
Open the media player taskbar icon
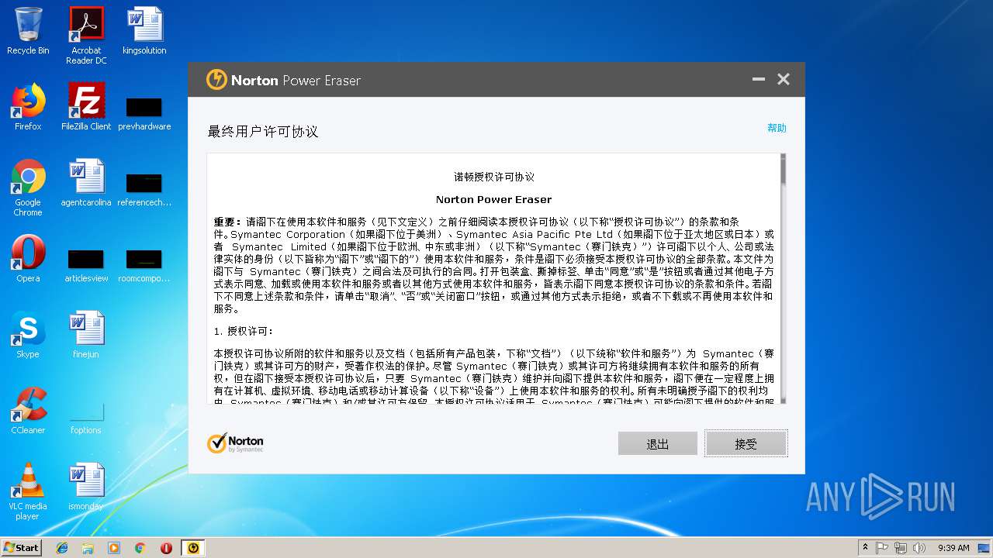coord(114,548)
